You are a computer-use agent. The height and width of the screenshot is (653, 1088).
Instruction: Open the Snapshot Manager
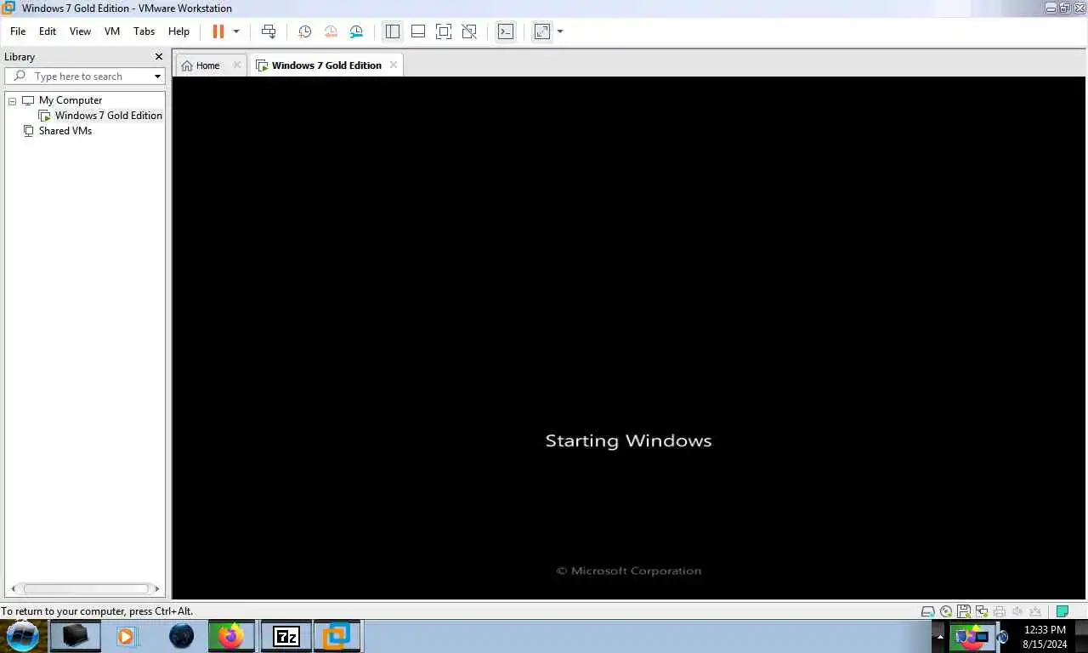(x=356, y=31)
